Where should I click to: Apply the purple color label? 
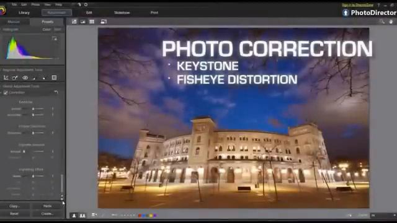(155, 216)
